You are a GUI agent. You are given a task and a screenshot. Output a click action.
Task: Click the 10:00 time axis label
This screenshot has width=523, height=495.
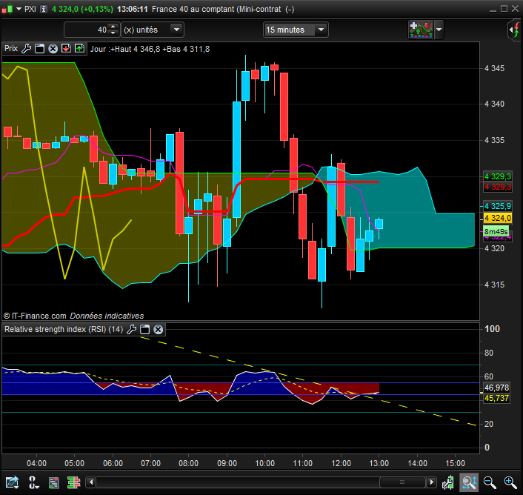pos(265,463)
